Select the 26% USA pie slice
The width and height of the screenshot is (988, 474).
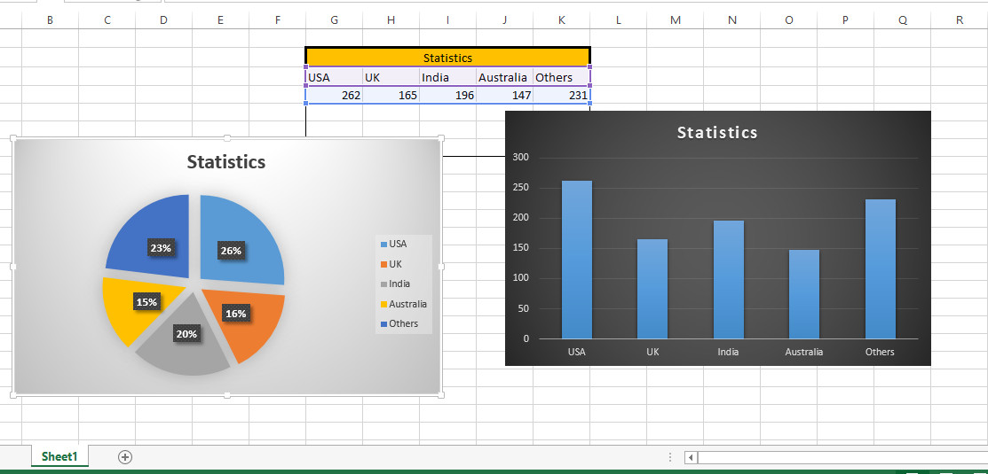(x=242, y=239)
